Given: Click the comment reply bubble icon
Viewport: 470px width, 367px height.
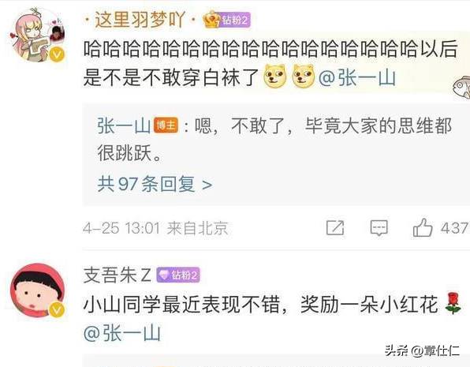Looking at the screenshot, I should pyautogui.click(x=379, y=228).
